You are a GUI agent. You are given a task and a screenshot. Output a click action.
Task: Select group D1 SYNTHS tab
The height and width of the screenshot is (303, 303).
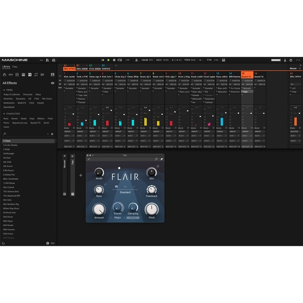[x=107, y=67]
